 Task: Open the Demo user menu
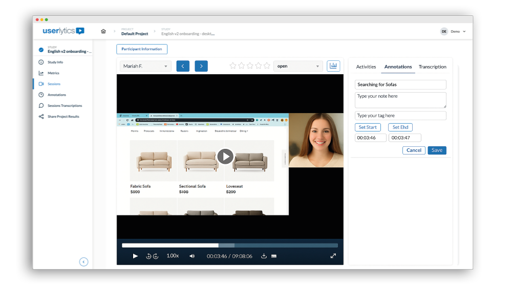pos(458,32)
